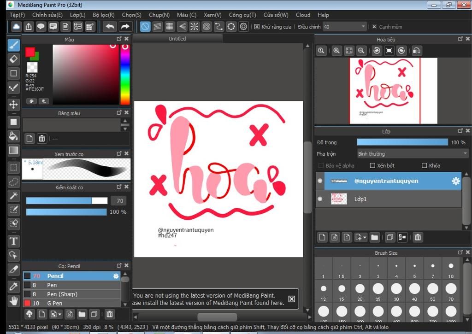
Task: Open settings gear for @nguyentrantuquyen layer
Action: (456, 181)
